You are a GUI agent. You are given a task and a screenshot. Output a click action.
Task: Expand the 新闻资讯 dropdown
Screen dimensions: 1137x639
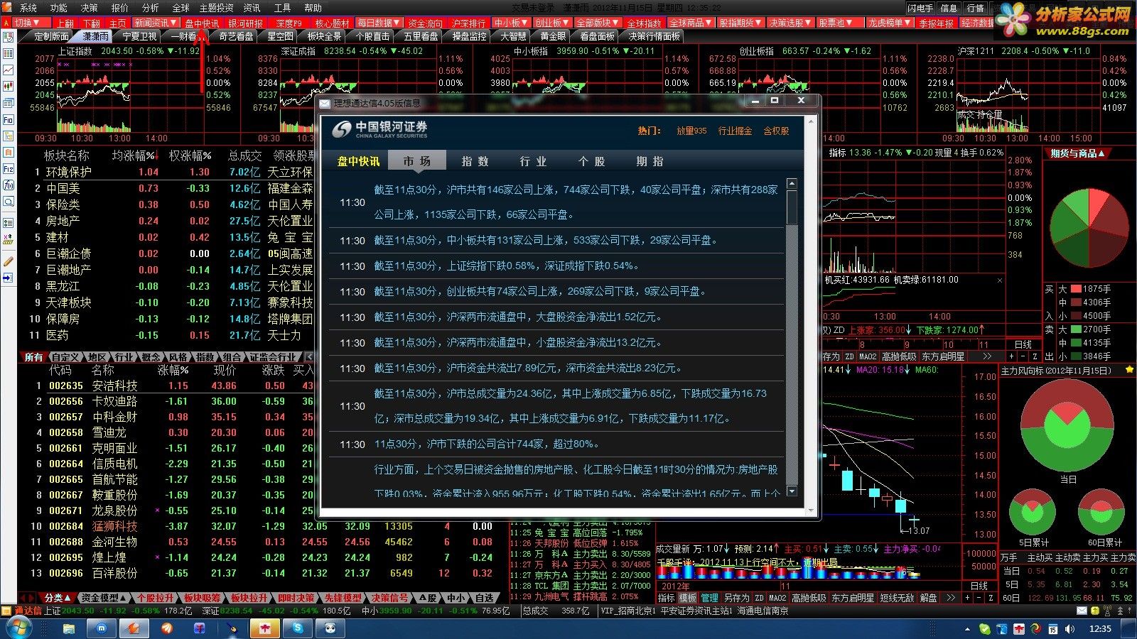(x=156, y=23)
